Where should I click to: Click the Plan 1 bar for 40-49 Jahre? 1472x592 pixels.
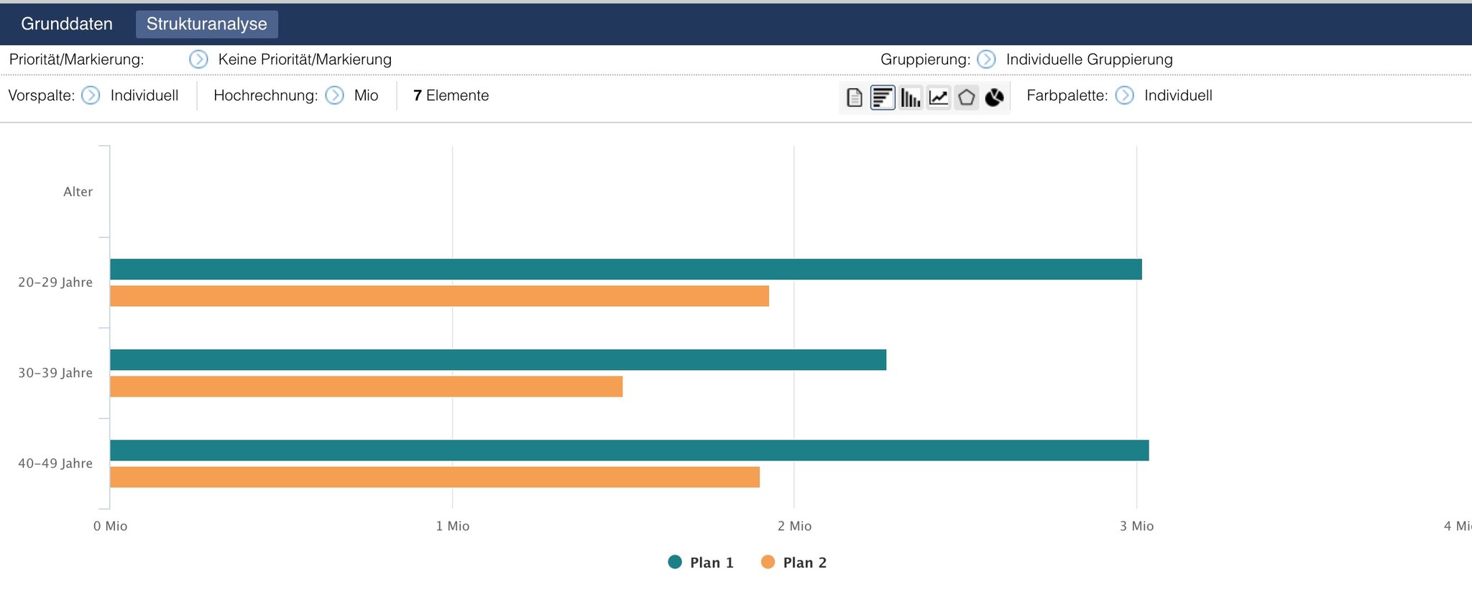[630, 450]
